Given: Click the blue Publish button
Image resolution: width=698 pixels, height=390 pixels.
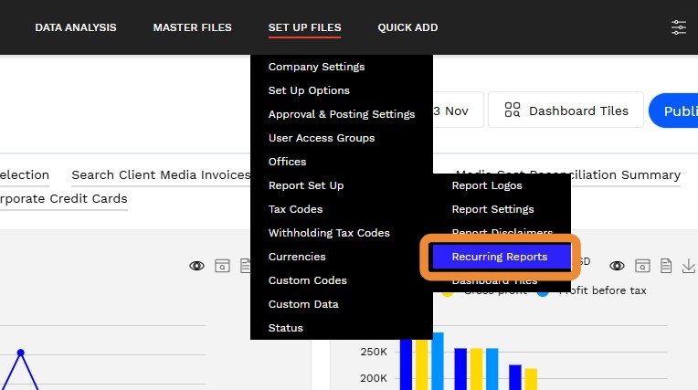Looking at the screenshot, I should click(x=673, y=111).
